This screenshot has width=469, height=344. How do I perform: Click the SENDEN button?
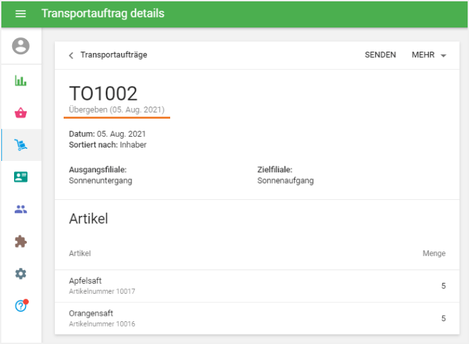pyautogui.click(x=380, y=55)
